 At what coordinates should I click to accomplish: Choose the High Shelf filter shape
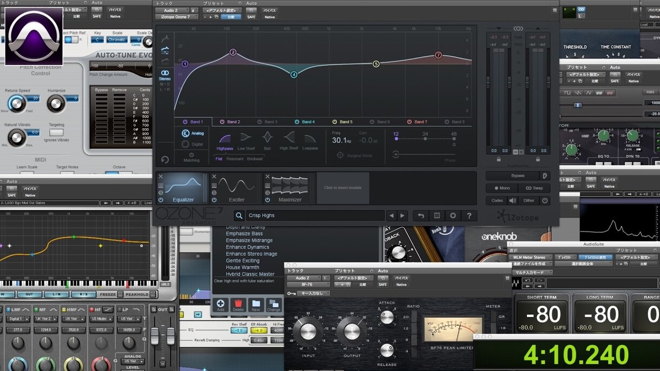[x=289, y=137]
